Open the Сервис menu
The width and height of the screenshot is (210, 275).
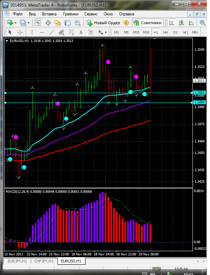pyautogui.click(x=91, y=14)
